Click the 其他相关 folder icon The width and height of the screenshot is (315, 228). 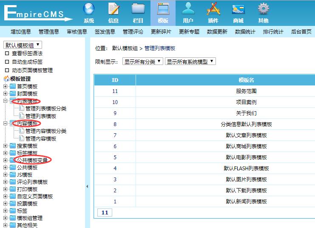(13, 225)
